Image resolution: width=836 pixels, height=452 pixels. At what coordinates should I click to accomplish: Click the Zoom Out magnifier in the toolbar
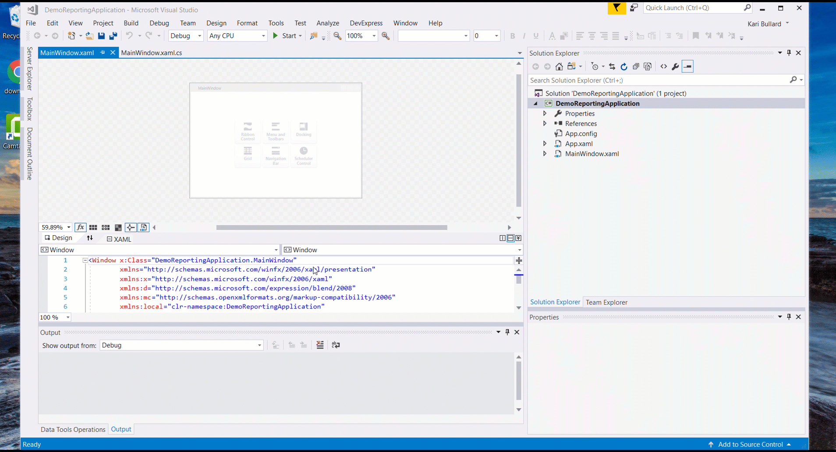(337, 36)
